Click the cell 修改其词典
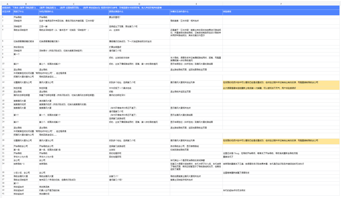This screenshot has width=341, height=198. [74, 187]
